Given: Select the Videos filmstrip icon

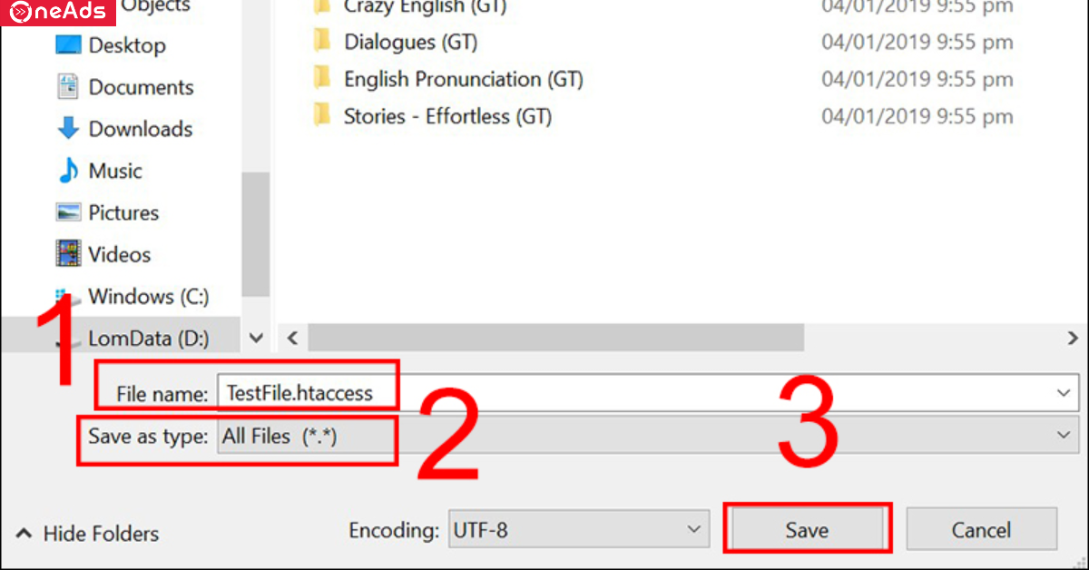Looking at the screenshot, I should [68, 254].
